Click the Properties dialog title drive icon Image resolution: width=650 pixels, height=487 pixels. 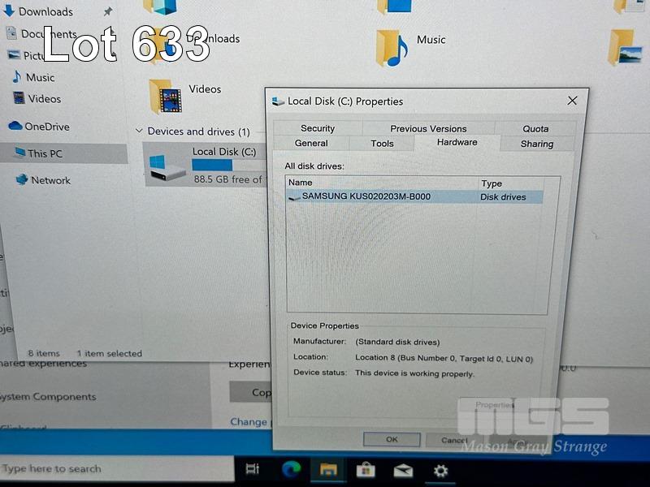(x=278, y=101)
